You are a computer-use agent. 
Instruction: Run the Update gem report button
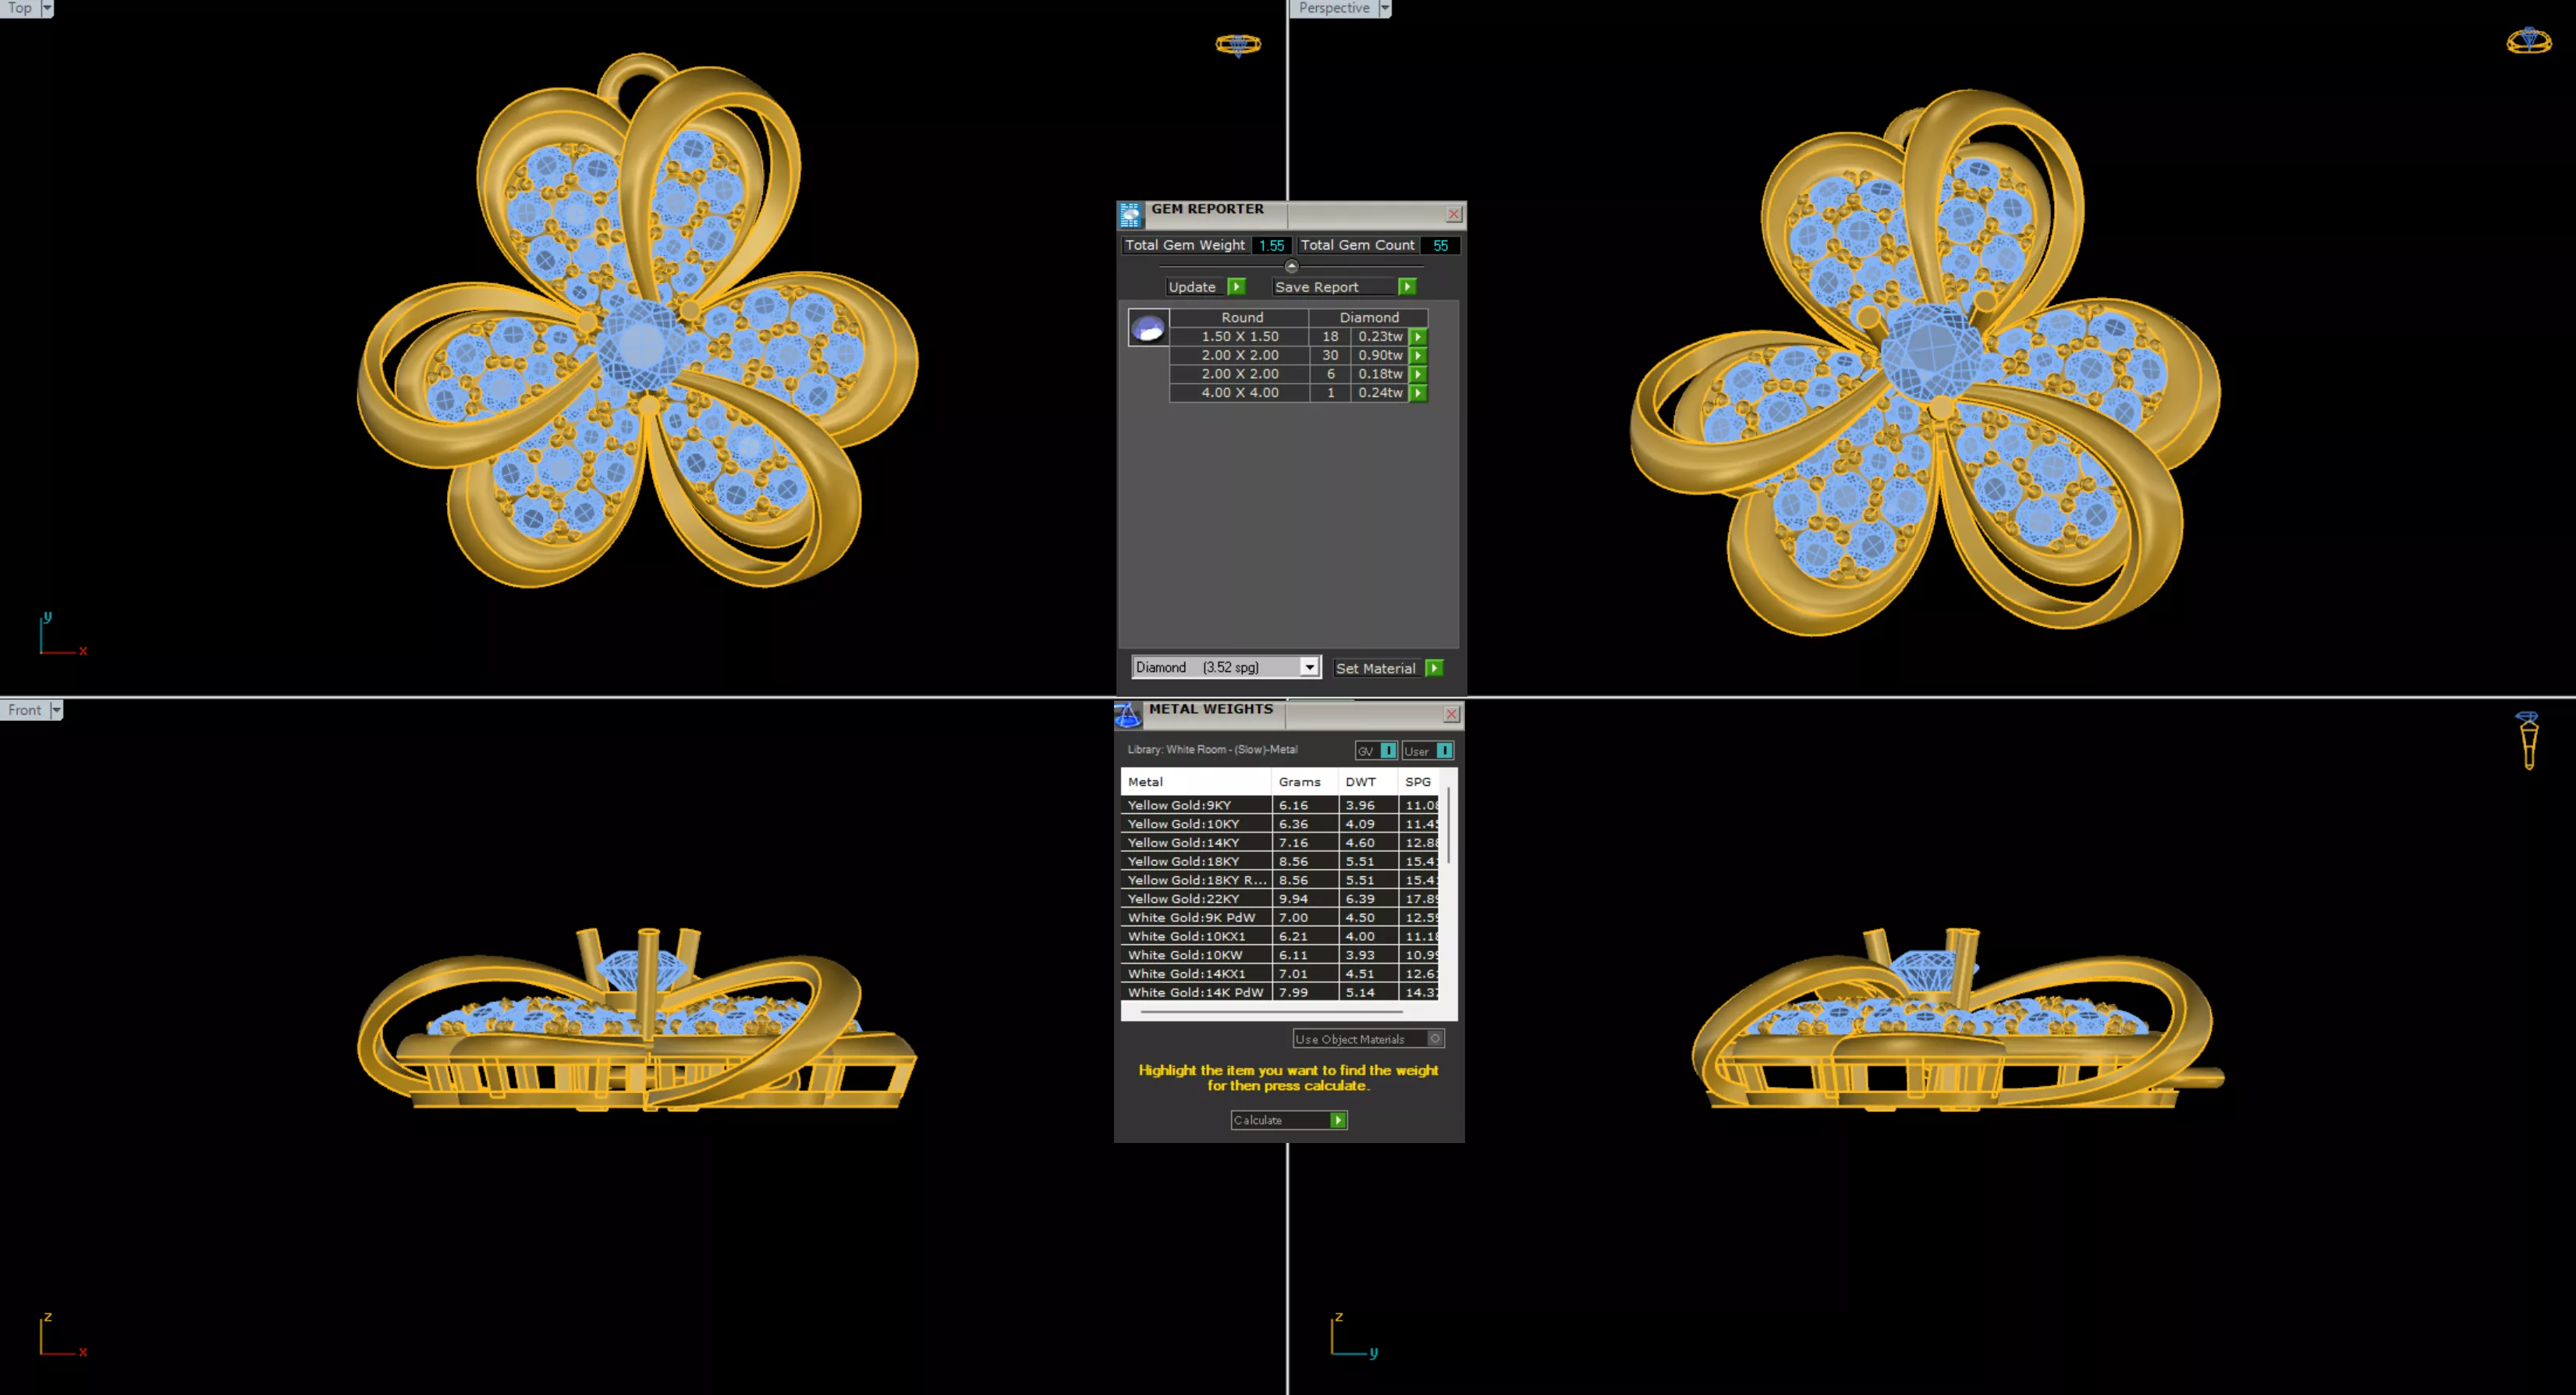point(1193,287)
